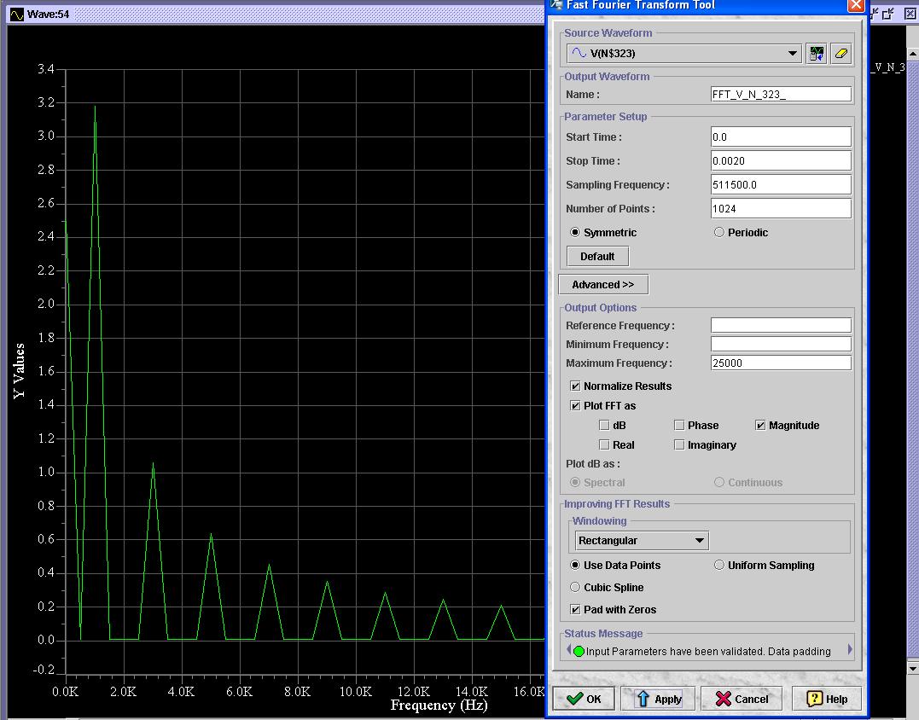Click the Fast Fourier Transform Tool title icon
Viewport: 919px width, 720px height.
[556, 5]
